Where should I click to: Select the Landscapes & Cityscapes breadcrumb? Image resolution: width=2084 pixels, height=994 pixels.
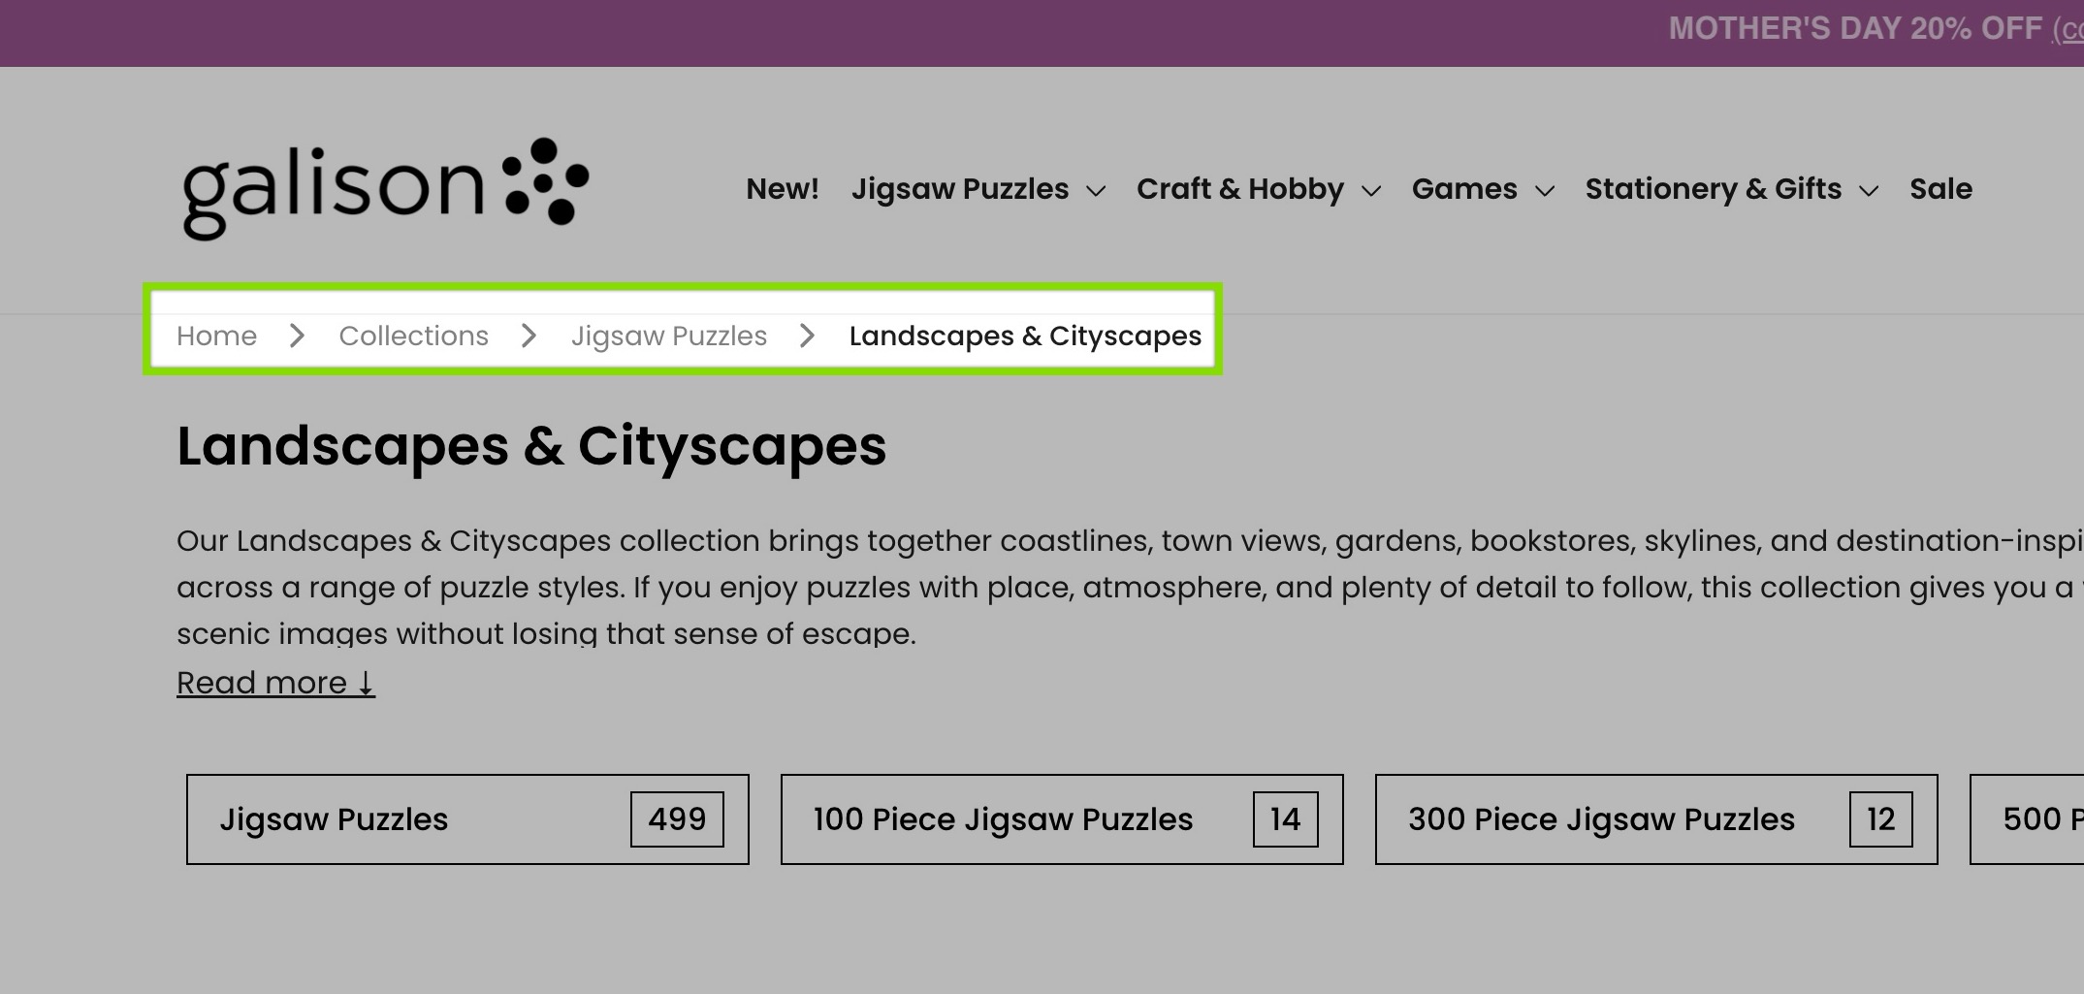click(1025, 337)
